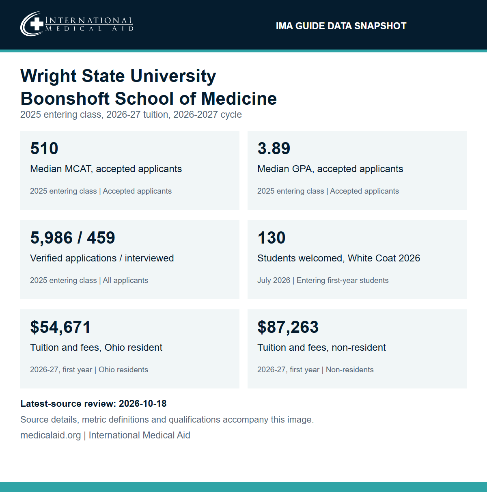Click the $54,671 tuition value
Viewport: 487px width, 492px height.
click(60, 327)
